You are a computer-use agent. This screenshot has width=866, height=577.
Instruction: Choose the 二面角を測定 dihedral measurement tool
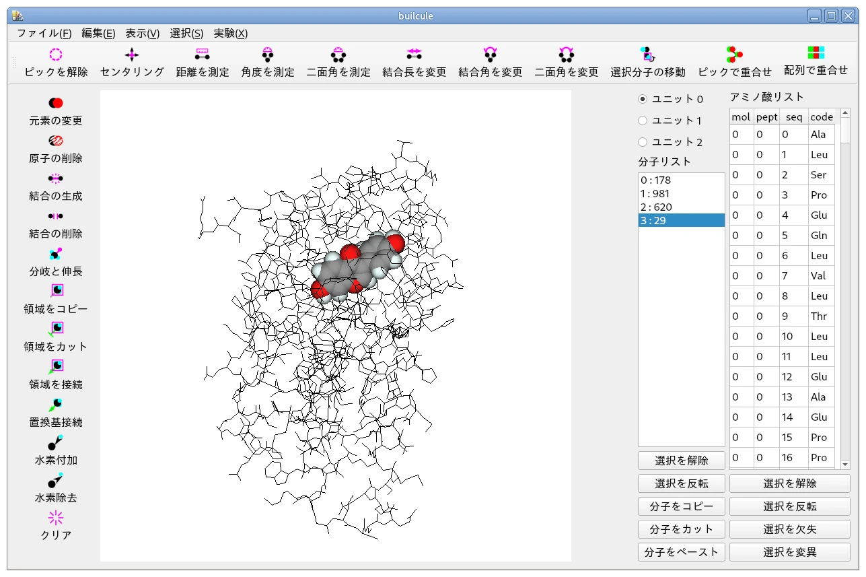[338, 55]
